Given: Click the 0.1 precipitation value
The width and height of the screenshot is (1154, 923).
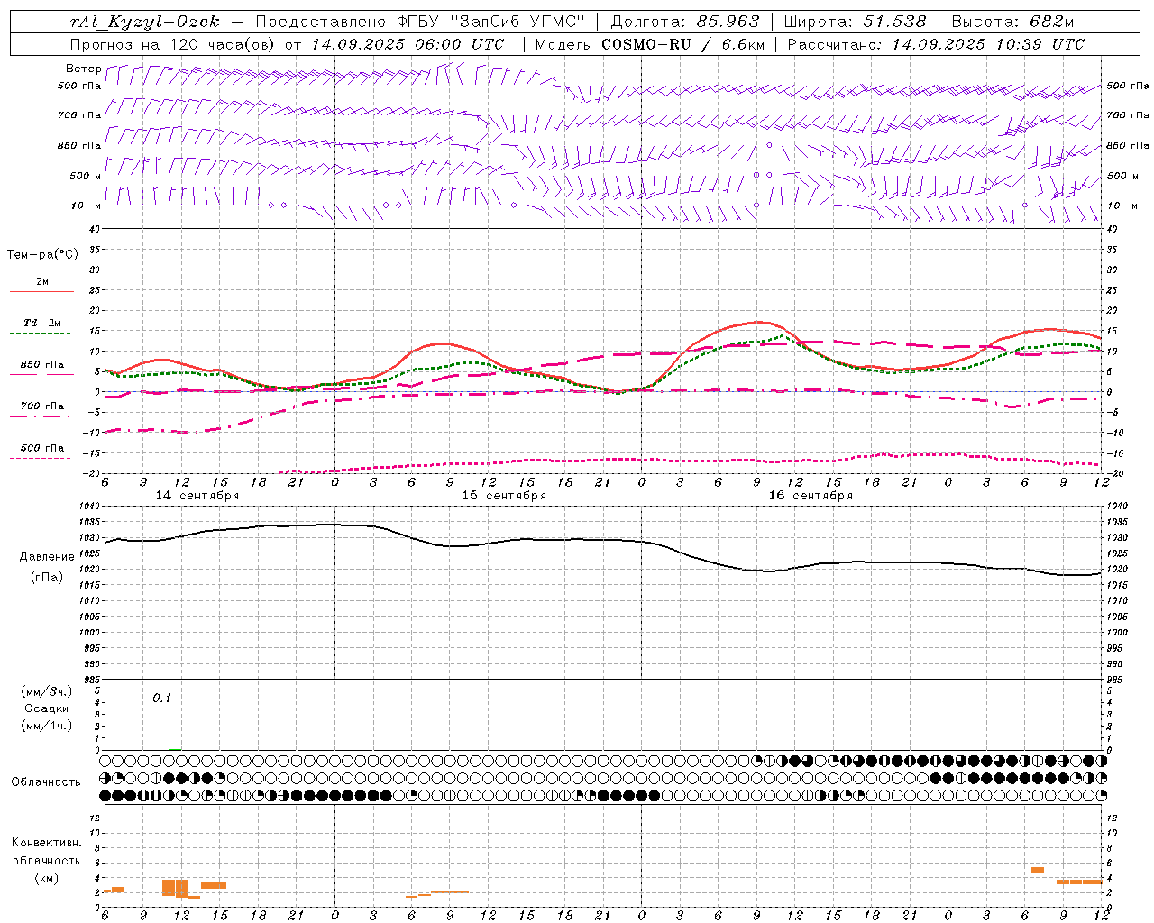Looking at the screenshot, I should pos(161,698).
